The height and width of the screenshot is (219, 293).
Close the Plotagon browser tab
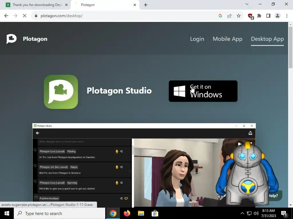(x=135, y=5)
